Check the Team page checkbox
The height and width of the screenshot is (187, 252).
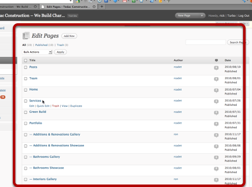click(26, 79)
